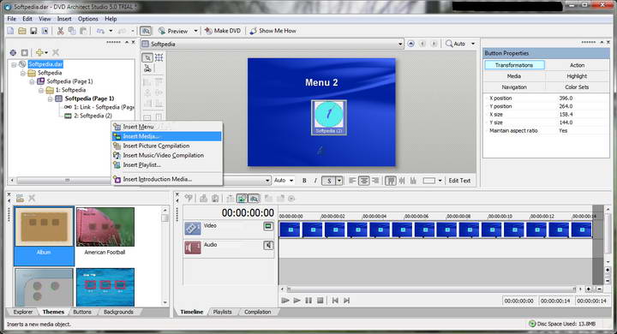Click the project properties icon next to Save
Viewport: 617px width, 334px height.
[45, 31]
